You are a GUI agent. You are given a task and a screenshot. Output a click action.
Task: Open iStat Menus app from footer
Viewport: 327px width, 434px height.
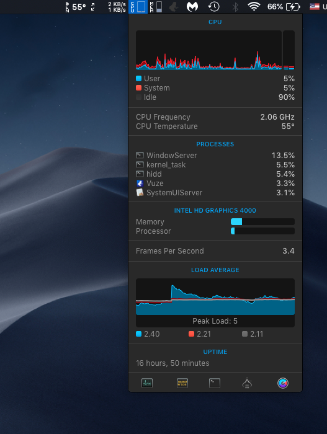pyautogui.click(x=283, y=383)
